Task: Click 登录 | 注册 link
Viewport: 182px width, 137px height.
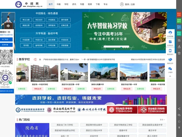Action: [x=130, y=4]
